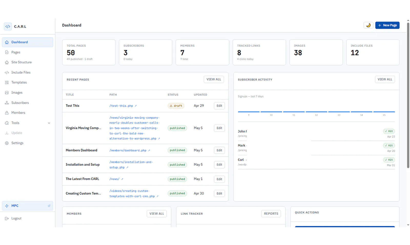The image size is (410, 245).
Task: Edit the Creating Custom Tem page
Action: 219,194
